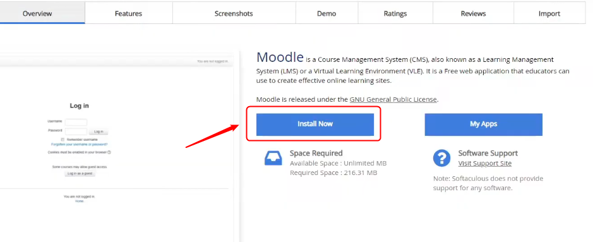Screen dimensions: 593x242
Task: View the Ratings tab
Action: pos(395,13)
